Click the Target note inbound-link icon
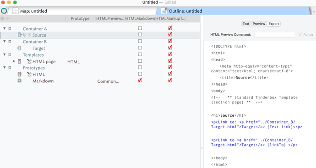The height and width of the screenshot is (168, 316). pos(18,48)
